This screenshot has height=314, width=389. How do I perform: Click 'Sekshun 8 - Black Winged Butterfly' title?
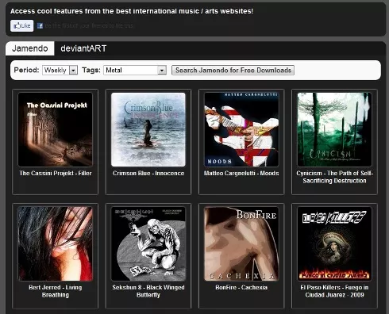[x=148, y=291]
